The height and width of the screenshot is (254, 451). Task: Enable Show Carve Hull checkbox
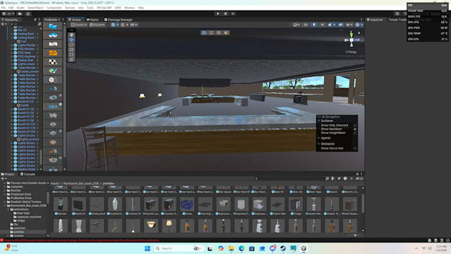coord(355,149)
